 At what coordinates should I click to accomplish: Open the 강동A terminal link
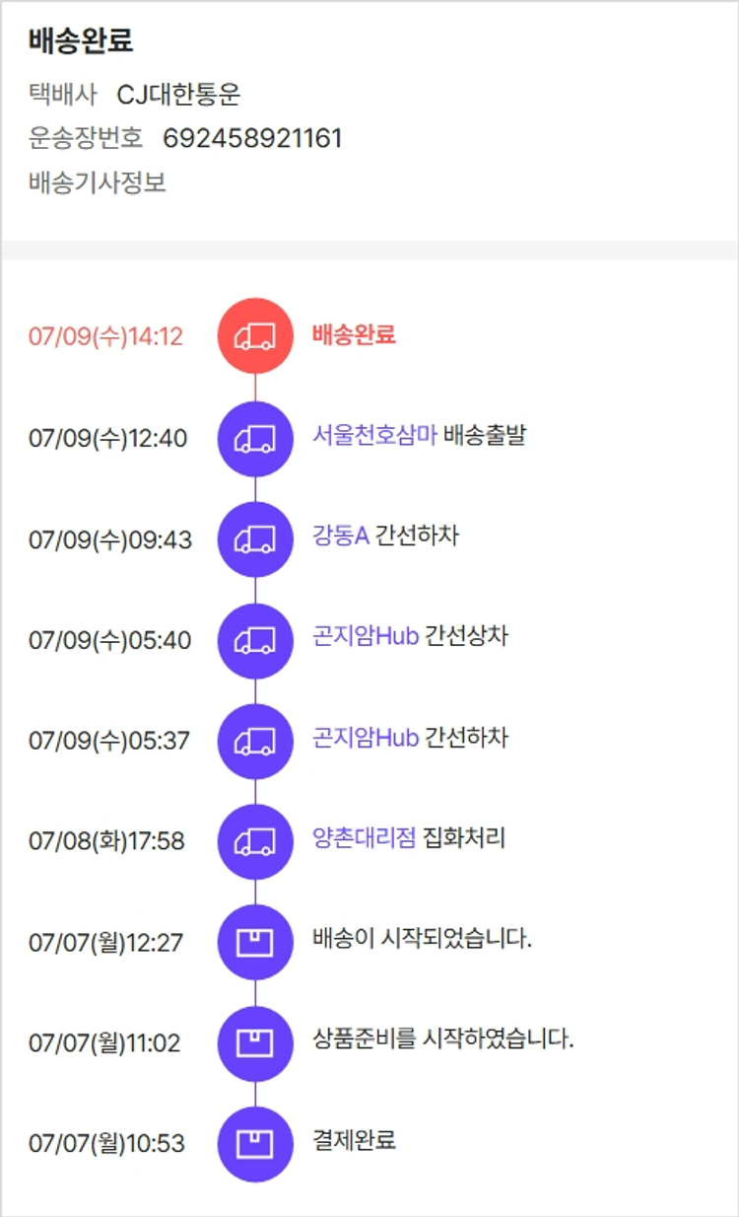click(x=341, y=537)
